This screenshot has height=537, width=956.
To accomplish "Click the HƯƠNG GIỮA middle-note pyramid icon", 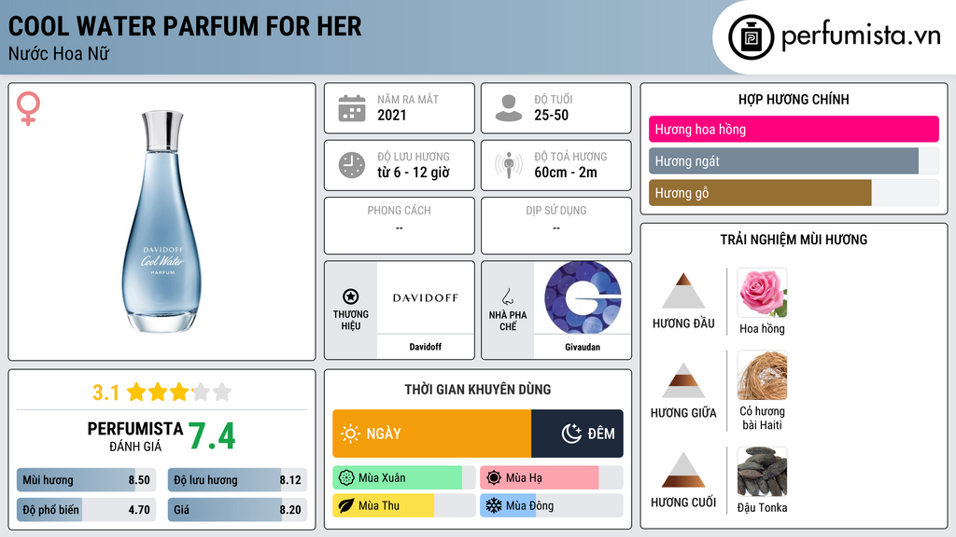I will (x=683, y=380).
